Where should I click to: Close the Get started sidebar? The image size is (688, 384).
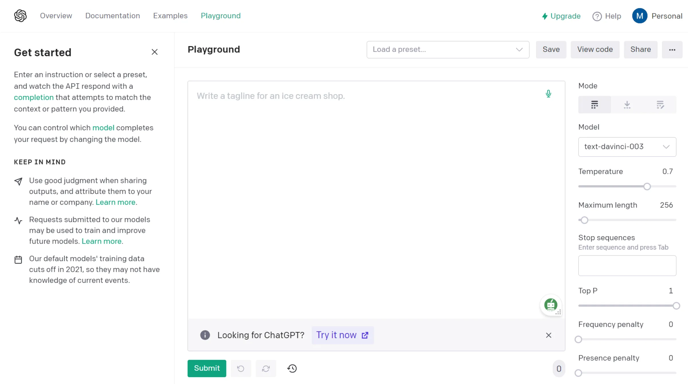tap(155, 52)
